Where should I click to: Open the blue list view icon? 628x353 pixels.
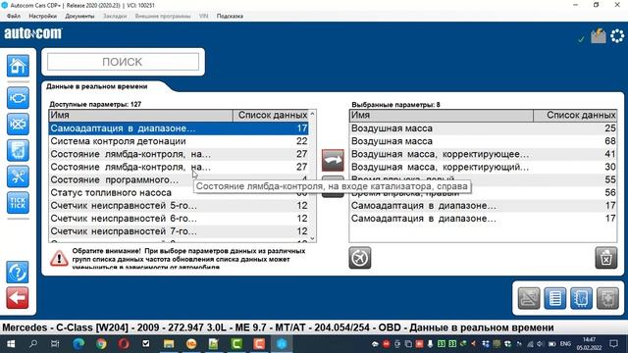point(555,298)
